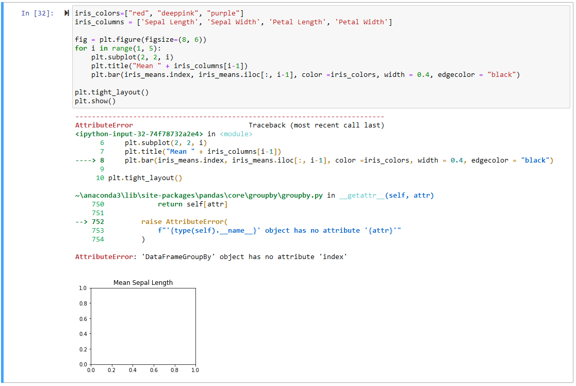Click the plt.show() line in cell
Image resolution: width=576 pixels, height=386 pixels.
(95, 101)
